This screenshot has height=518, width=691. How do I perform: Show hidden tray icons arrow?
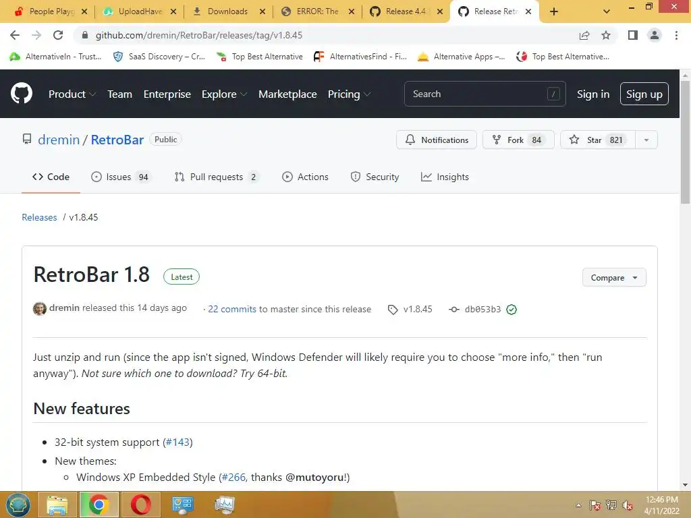point(578,505)
